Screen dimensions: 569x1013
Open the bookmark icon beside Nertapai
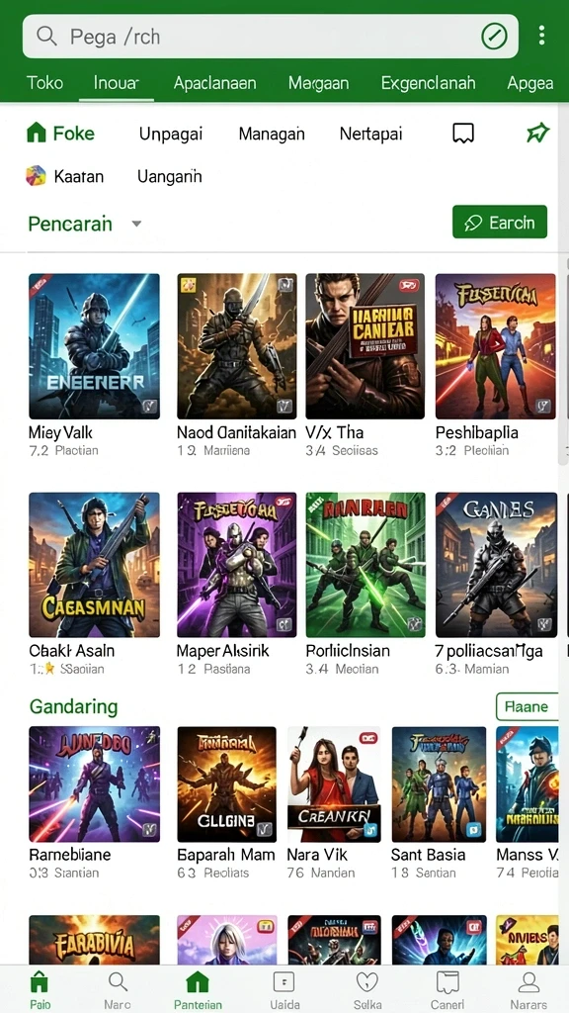pos(463,134)
